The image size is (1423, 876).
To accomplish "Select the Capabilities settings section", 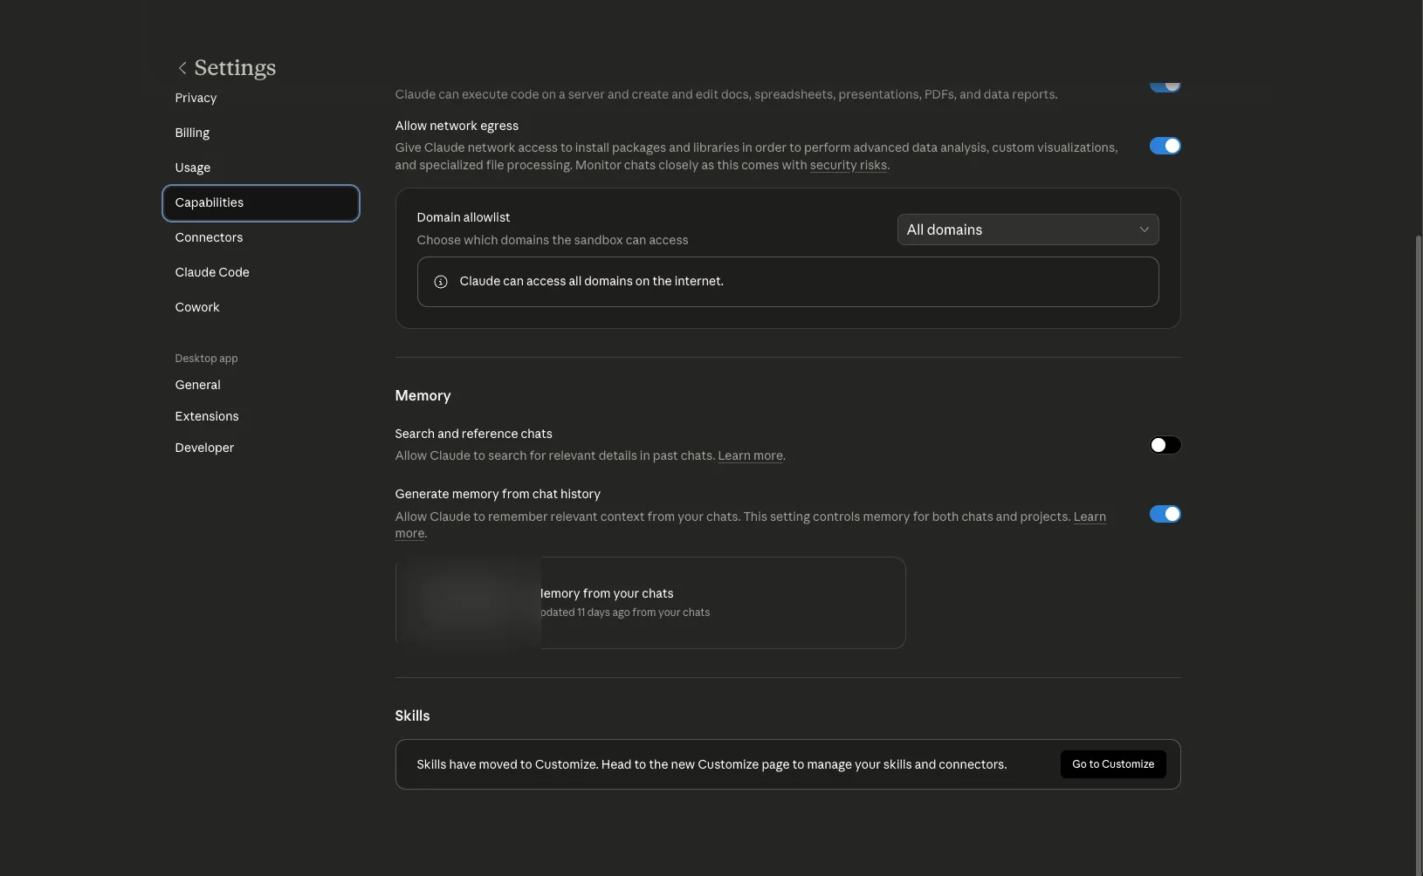I will click(260, 202).
